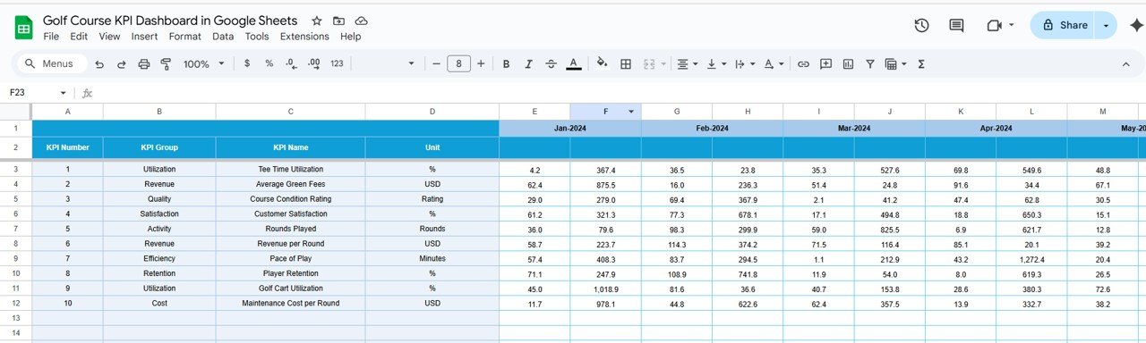Decrease decimal places
Viewport: 1146px width, 343px height.
[x=291, y=64]
